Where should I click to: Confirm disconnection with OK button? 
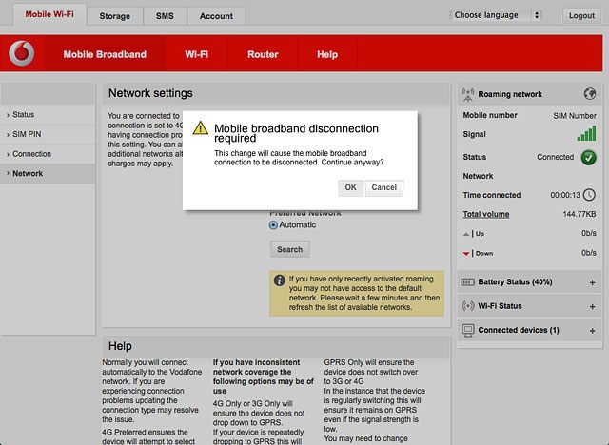point(350,187)
